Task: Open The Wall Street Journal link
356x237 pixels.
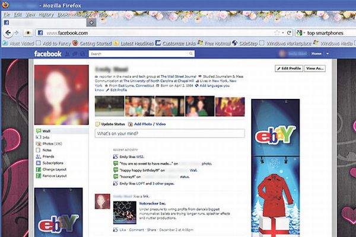Action: coord(178,76)
